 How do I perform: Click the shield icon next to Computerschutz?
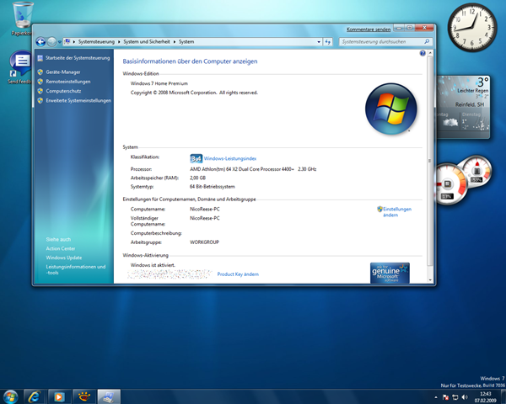click(40, 91)
